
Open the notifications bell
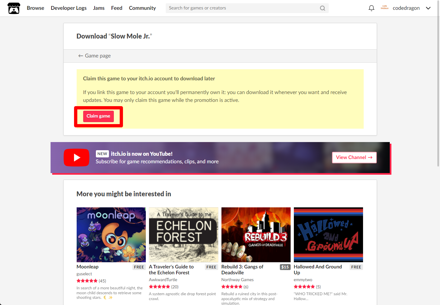[x=371, y=8]
